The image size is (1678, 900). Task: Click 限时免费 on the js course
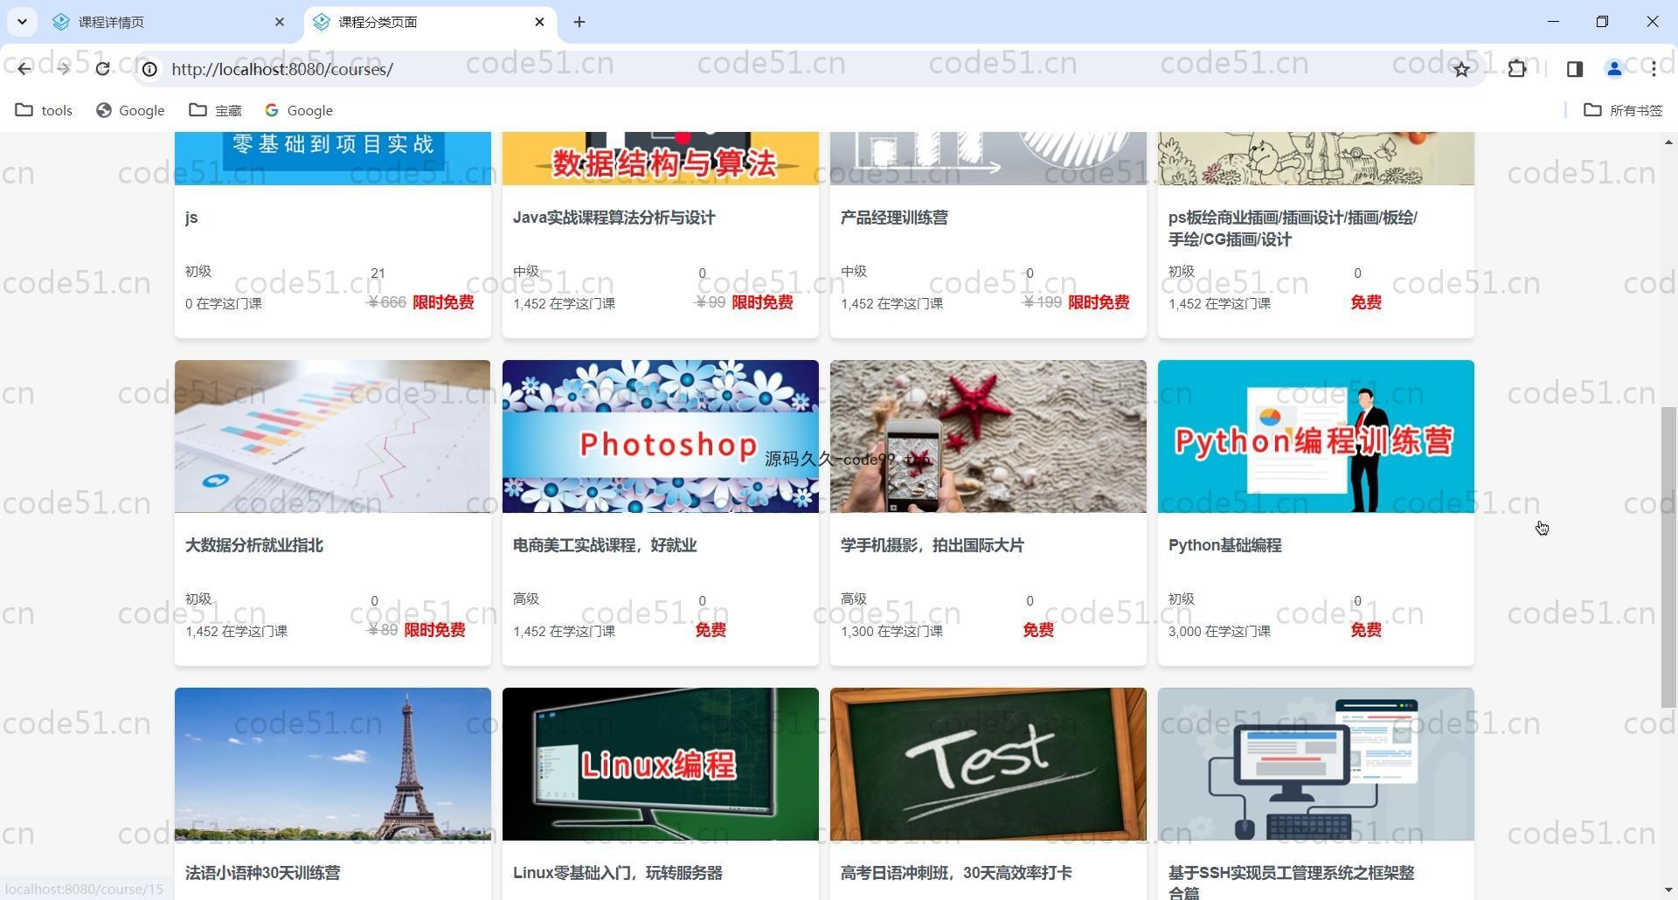click(x=443, y=302)
